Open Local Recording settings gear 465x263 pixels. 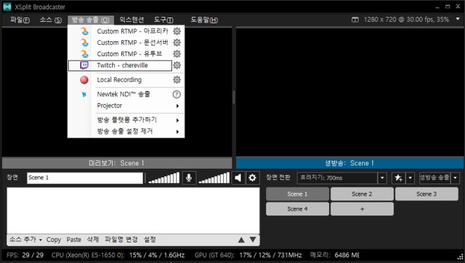click(176, 80)
